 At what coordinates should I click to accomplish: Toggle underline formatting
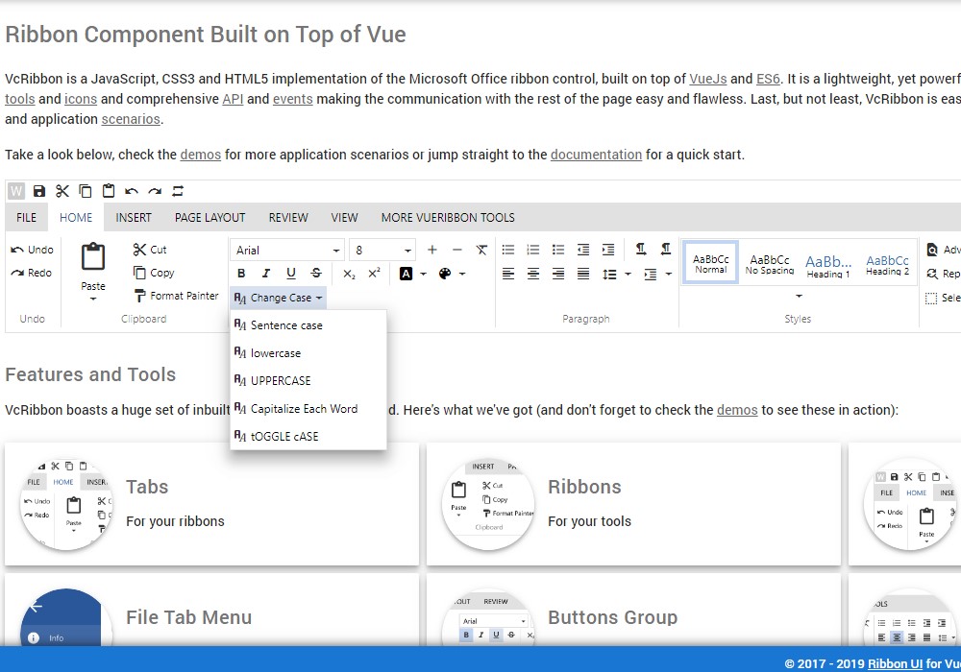coord(291,273)
